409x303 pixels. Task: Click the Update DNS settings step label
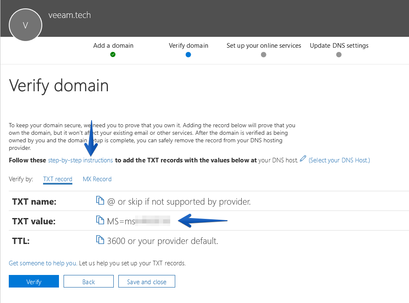pos(339,46)
